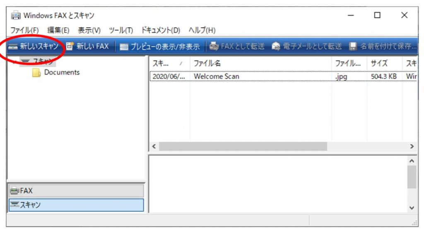Open the ツール(T) menu
Viewport: 424px width, 229px height.
tap(121, 30)
